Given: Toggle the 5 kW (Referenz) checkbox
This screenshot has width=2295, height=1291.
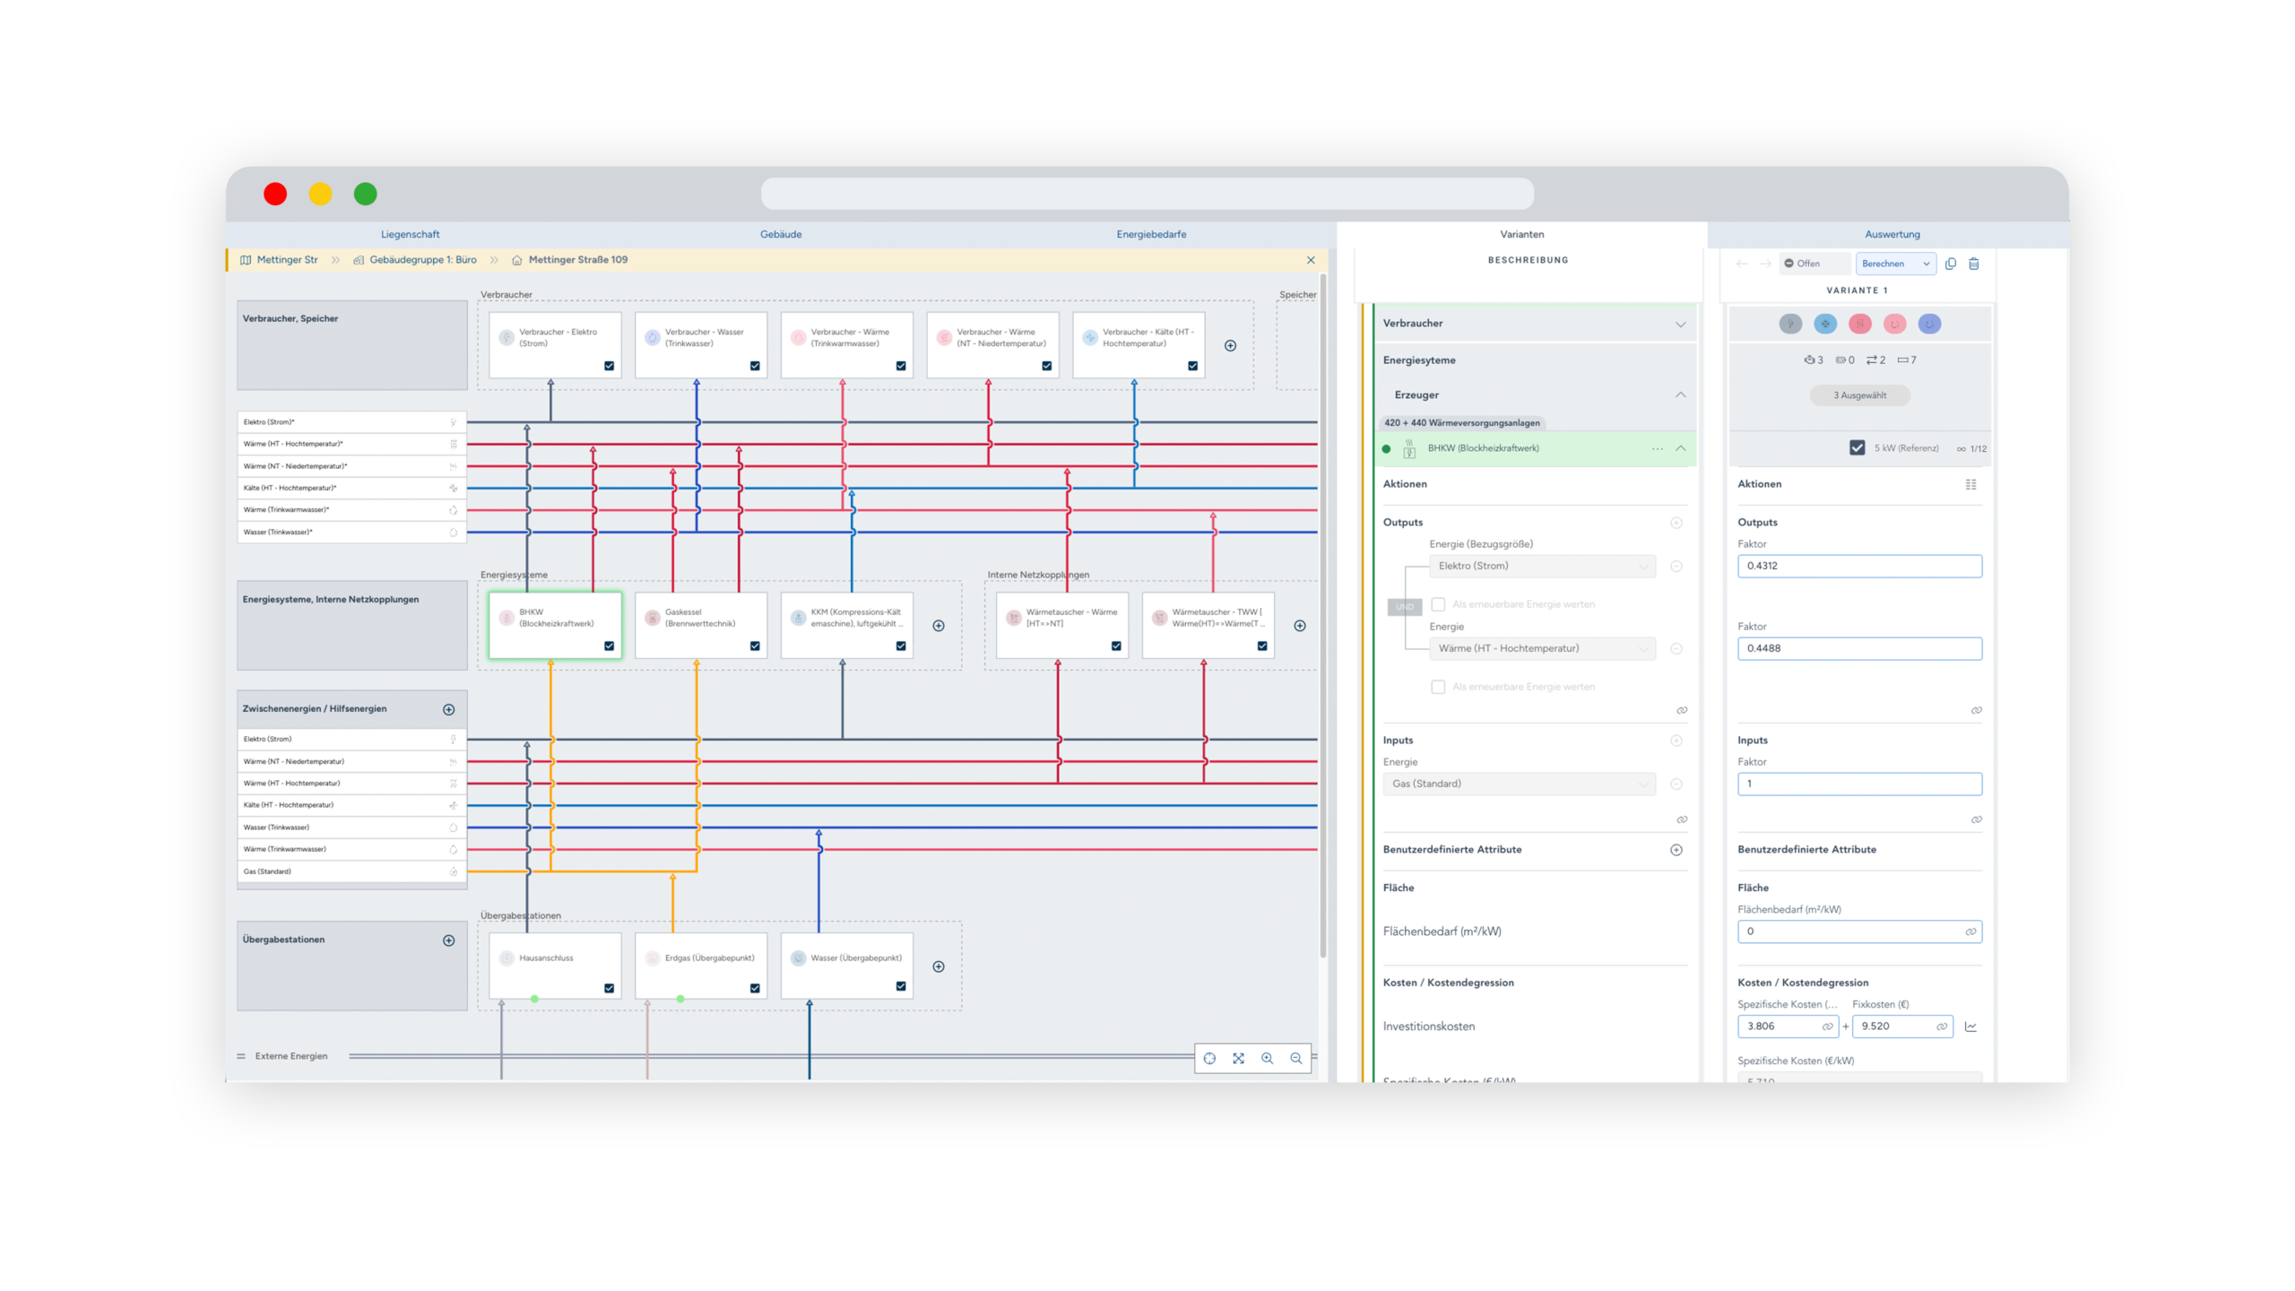Looking at the screenshot, I should pos(1857,447).
